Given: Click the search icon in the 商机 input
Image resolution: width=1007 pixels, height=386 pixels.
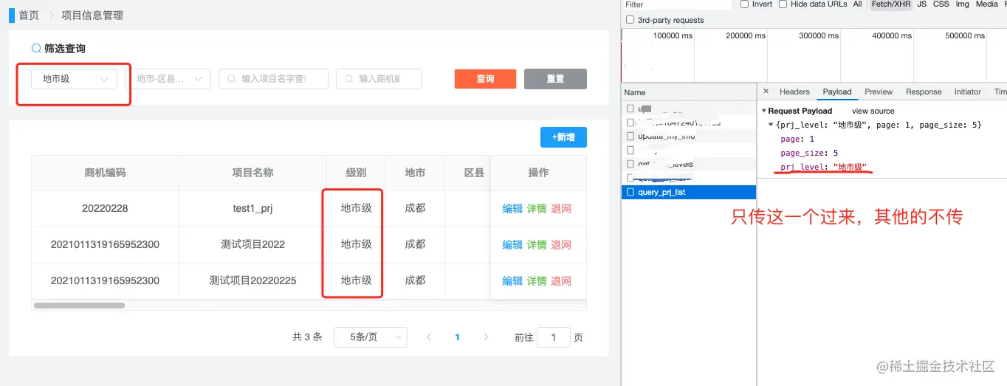Looking at the screenshot, I should coord(349,79).
